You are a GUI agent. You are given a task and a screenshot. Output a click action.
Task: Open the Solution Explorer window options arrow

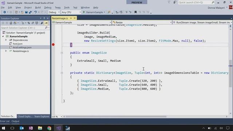tap(40, 18)
